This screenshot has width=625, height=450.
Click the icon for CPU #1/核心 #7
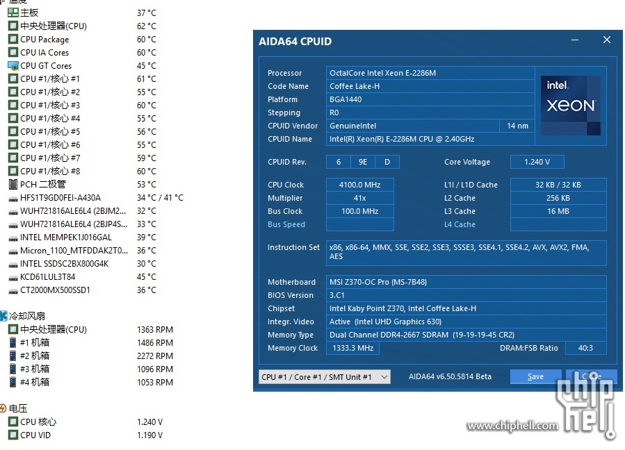click(13, 158)
